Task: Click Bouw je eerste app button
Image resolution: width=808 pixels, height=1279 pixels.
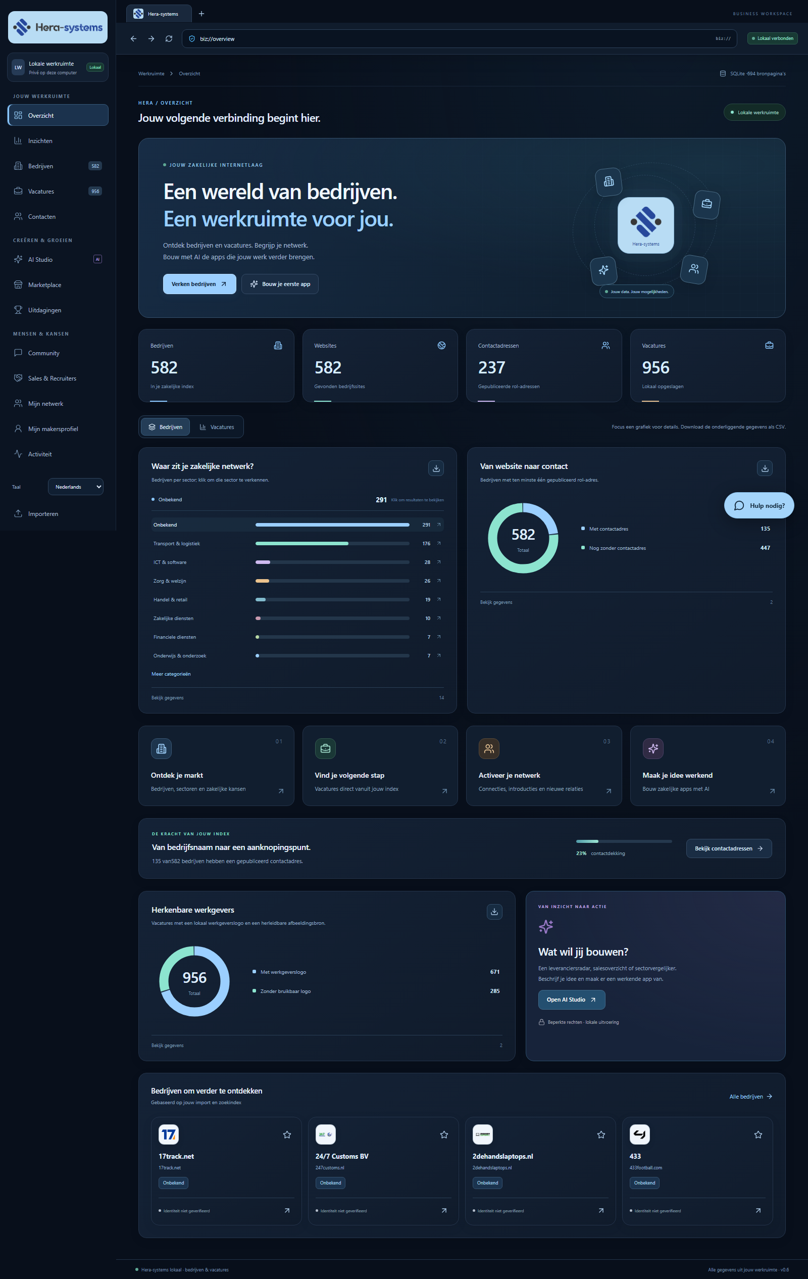Action: pyautogui.click(x=280, y=283)
